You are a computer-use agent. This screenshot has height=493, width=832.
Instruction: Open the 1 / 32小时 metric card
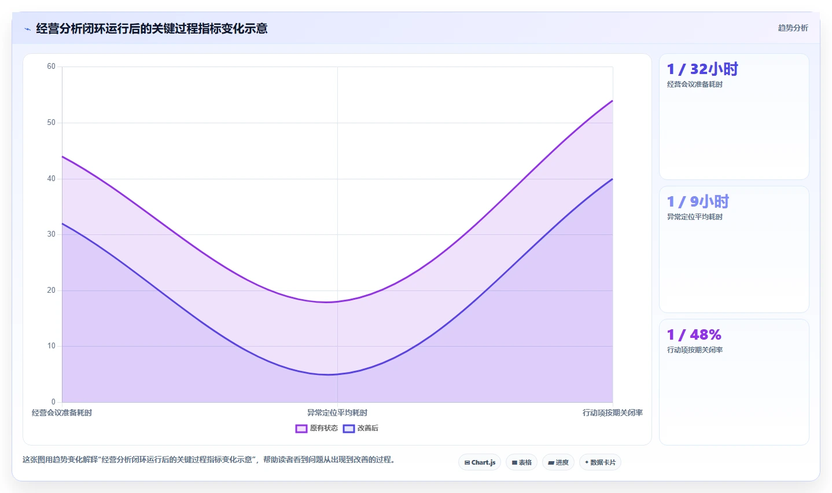734,117
